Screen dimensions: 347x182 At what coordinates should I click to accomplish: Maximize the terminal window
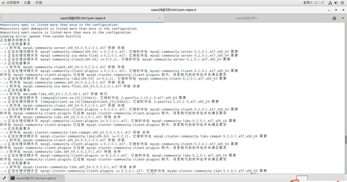point(336,10)
